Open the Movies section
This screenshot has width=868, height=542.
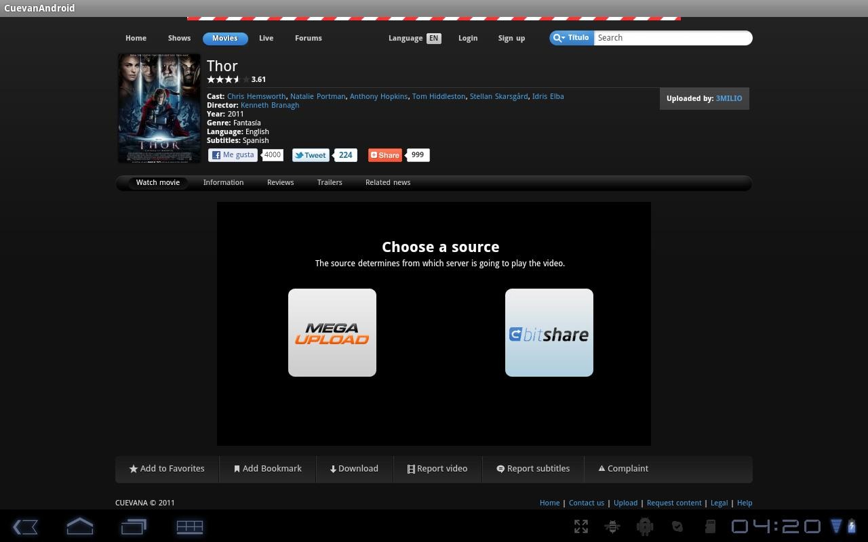[x=225, y=38]
